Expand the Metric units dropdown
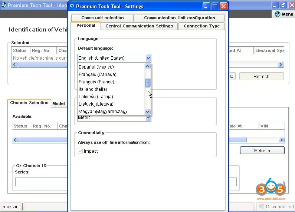The height and width of the screenshot is (212, 295). [x=148, y=117]
